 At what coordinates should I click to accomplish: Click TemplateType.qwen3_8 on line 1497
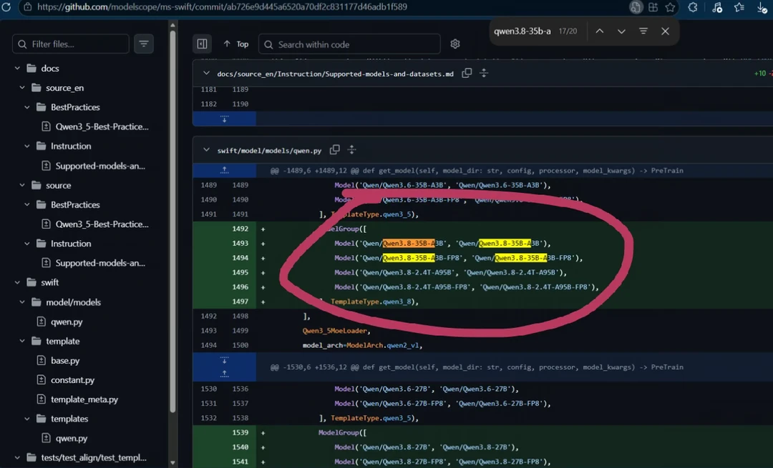(373, 302)
